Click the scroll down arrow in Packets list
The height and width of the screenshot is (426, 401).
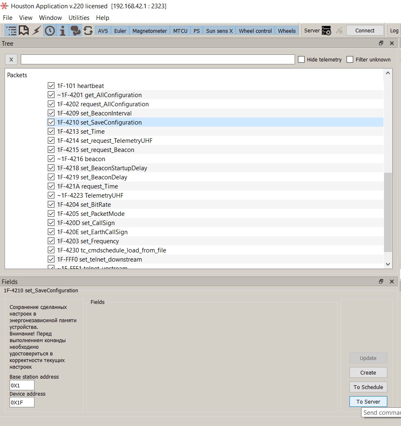click(x=388, y=264)
